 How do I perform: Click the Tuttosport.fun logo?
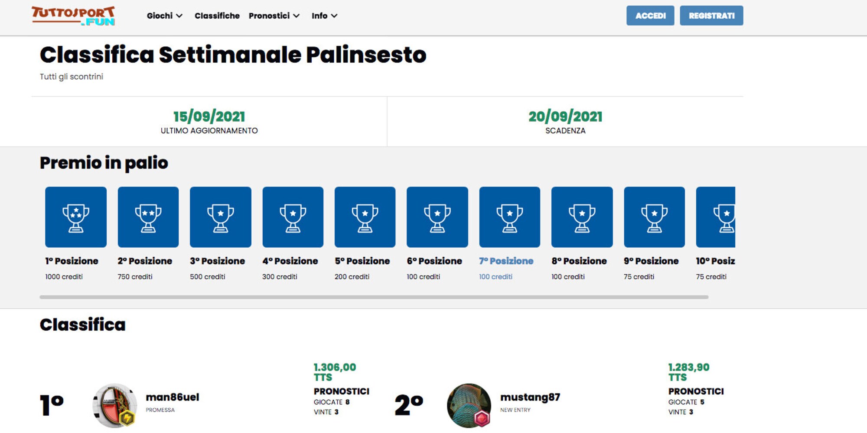[73, 16]
